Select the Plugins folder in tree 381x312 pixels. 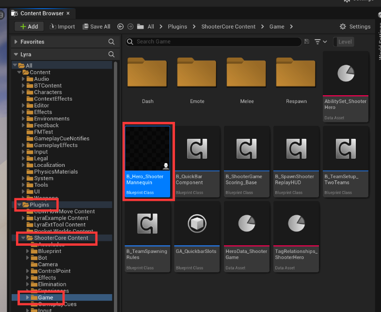62,205
